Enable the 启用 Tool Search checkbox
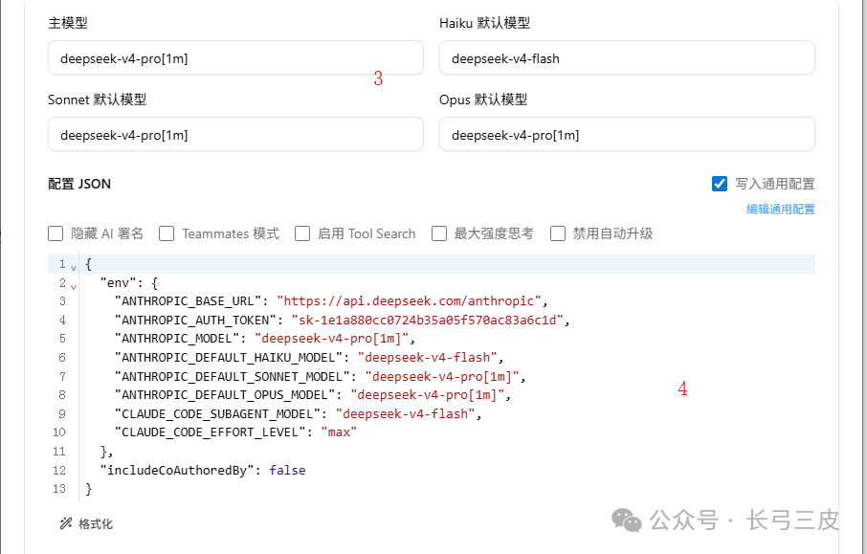867x554 pixels. (x=301, y=233)
